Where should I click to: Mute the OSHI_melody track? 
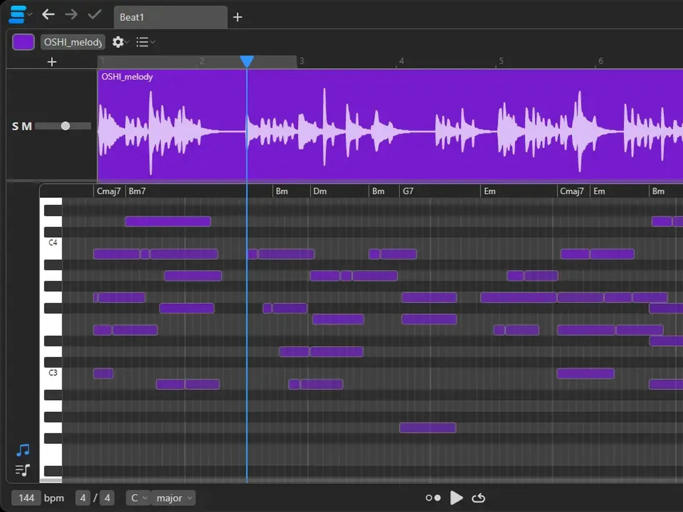(27, 126)
